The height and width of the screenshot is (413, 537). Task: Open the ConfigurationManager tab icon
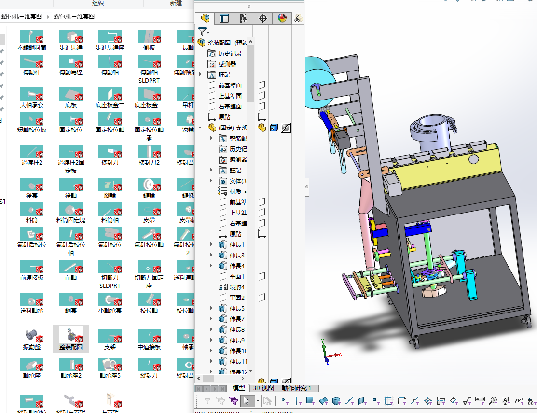tap(243, 18)
